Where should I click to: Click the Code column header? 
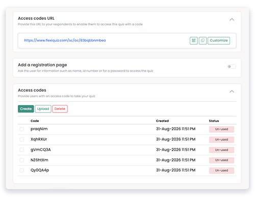pyautogui.click(x=35, y=121)
